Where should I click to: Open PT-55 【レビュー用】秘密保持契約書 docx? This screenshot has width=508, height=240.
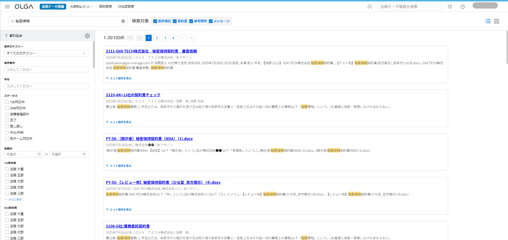click(163, 182)
